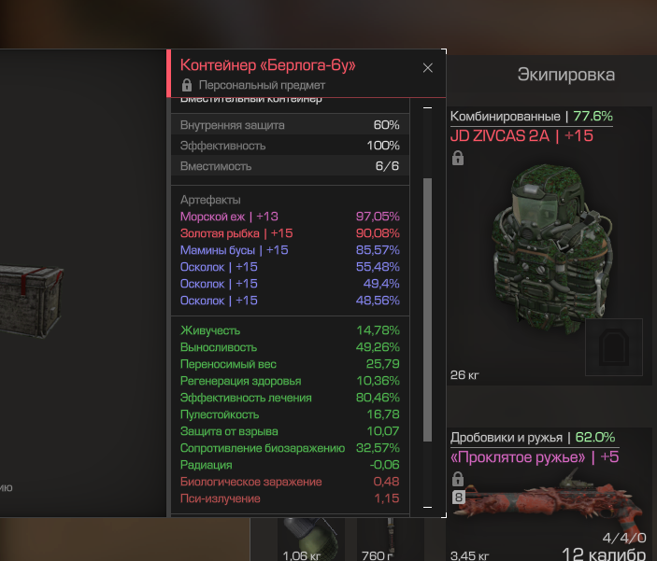Click the tooltip scrollbar thumb

[x=427, y=310]
